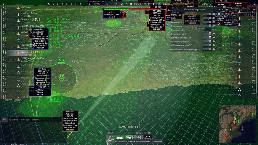Toggle the Отряд marker filter
Screen dimensions: 258x145
pos(207,18)
